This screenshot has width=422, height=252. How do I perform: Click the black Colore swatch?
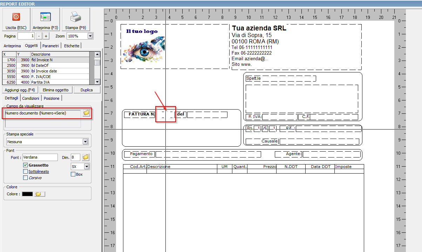click(x=27, y=194)
